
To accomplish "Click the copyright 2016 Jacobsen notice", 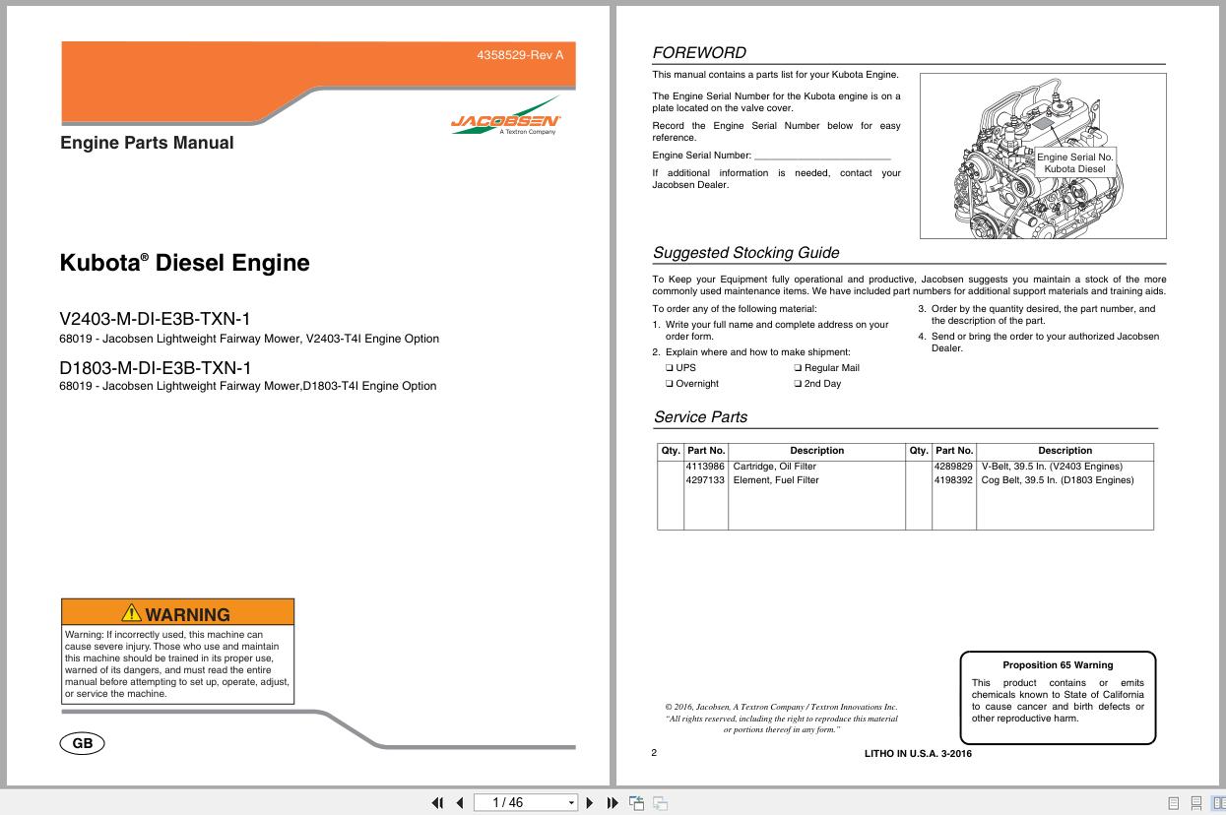I will pyautogui.click(x=781, y=719).
